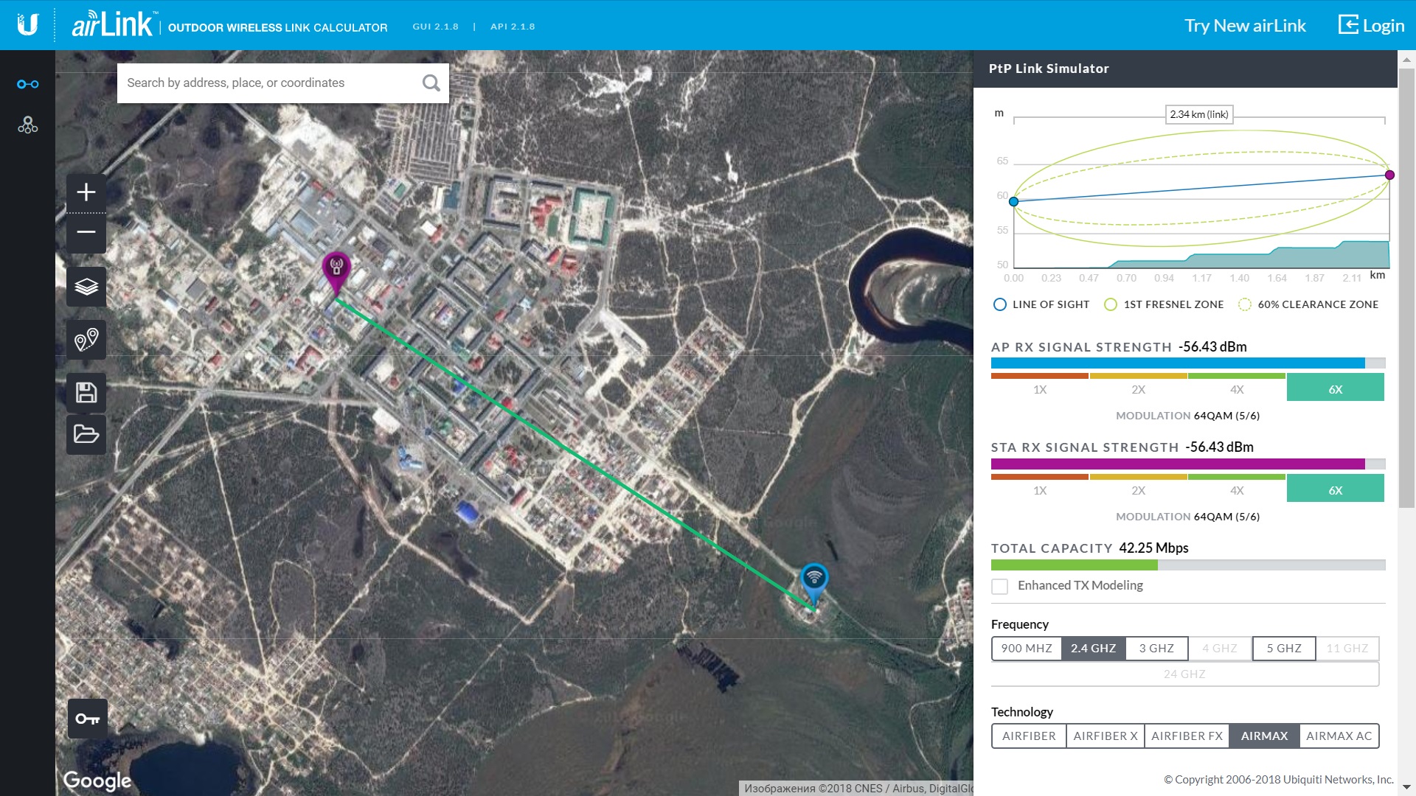
Task: Click the STA 2X rate segment
Action: [x=1139, y=489]
